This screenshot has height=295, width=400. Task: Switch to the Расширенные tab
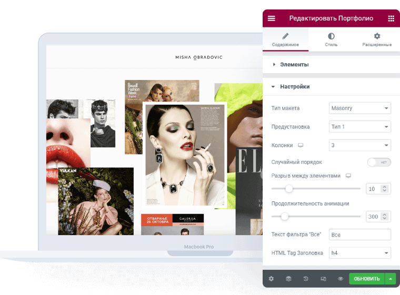coord(377,39)
